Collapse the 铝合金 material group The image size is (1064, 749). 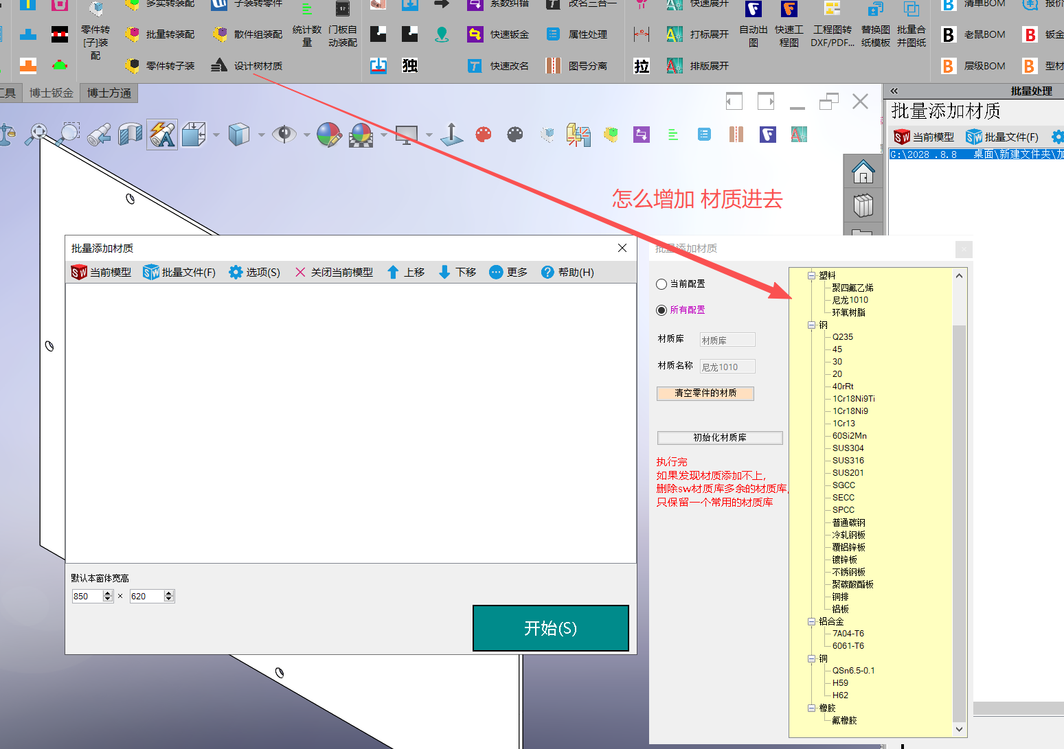pos(811,621)
